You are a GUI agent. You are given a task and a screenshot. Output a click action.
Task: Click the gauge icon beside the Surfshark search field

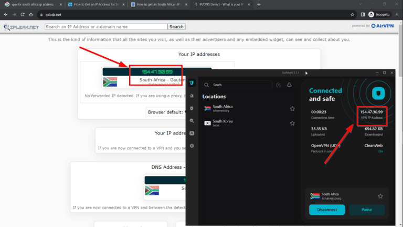[x=279, y=85]
